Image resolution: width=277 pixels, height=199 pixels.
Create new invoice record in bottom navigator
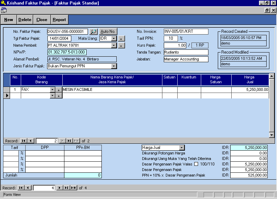[x=74, y=188]
